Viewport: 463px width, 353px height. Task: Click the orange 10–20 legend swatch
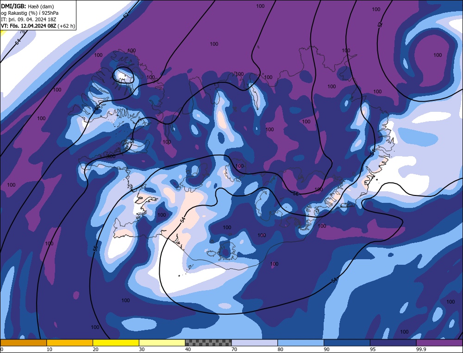click(x=70, y=342)
